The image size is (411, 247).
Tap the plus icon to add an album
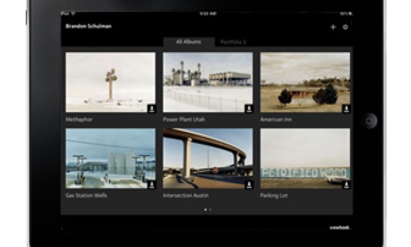(333, 27)
